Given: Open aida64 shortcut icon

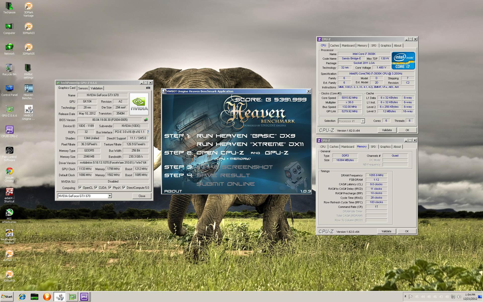Looking at the screenshot, I should 9,195.
